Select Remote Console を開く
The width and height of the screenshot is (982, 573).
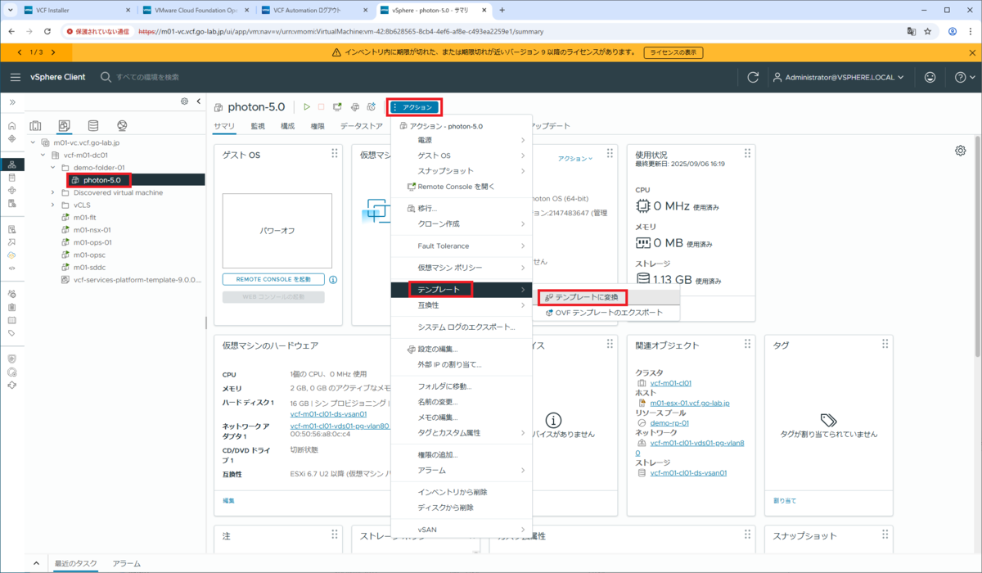coord(462,186)
